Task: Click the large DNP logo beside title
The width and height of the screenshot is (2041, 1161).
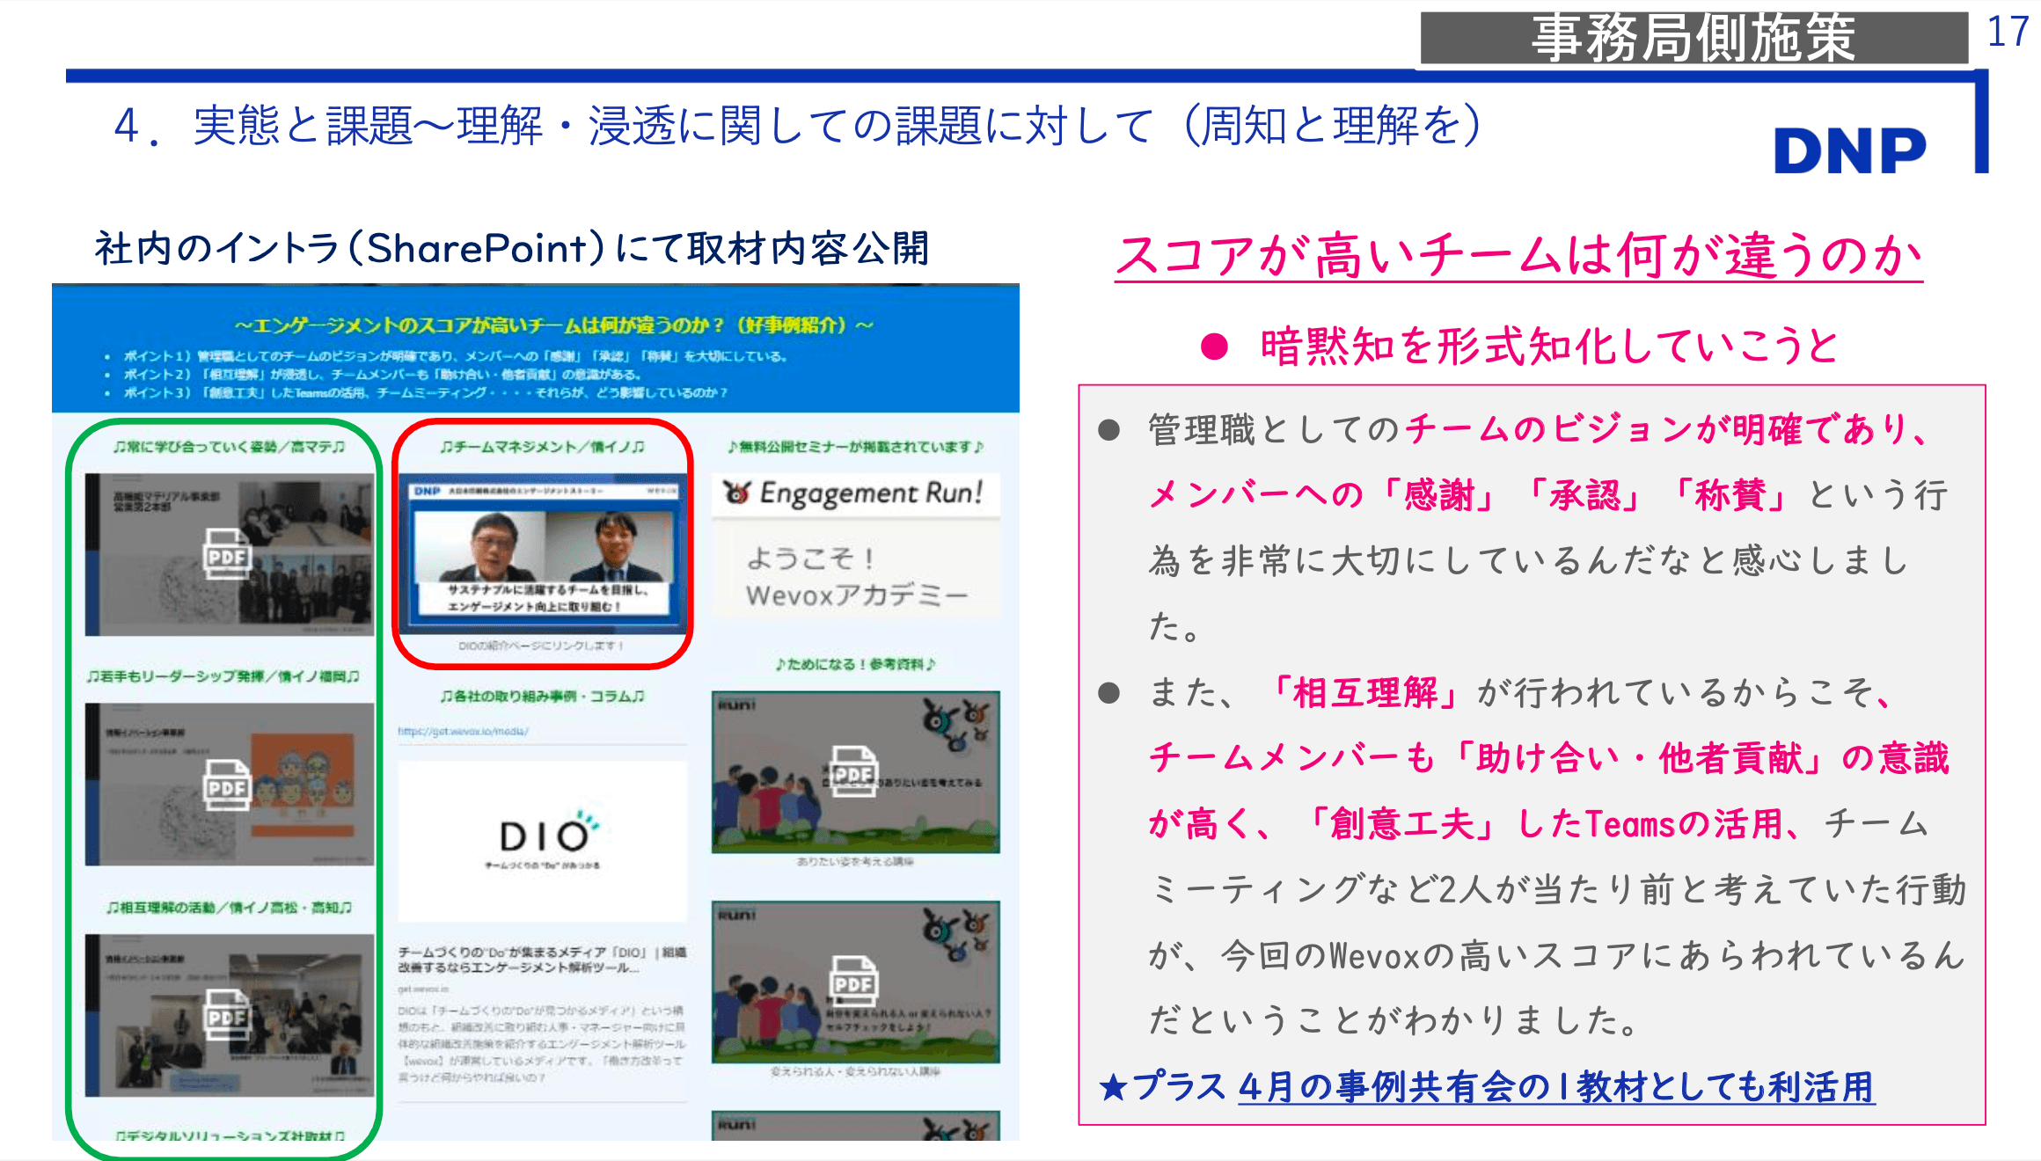Action: pyautogui.click(x=1849, y=150)
